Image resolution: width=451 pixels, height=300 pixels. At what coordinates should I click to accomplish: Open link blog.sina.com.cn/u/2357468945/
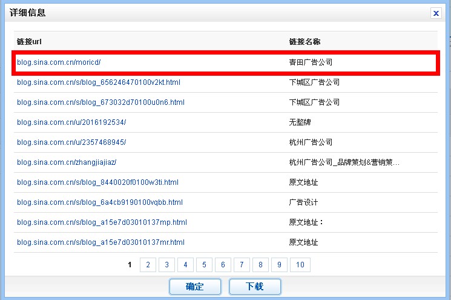pyautogui.click(x=71, y=142)
